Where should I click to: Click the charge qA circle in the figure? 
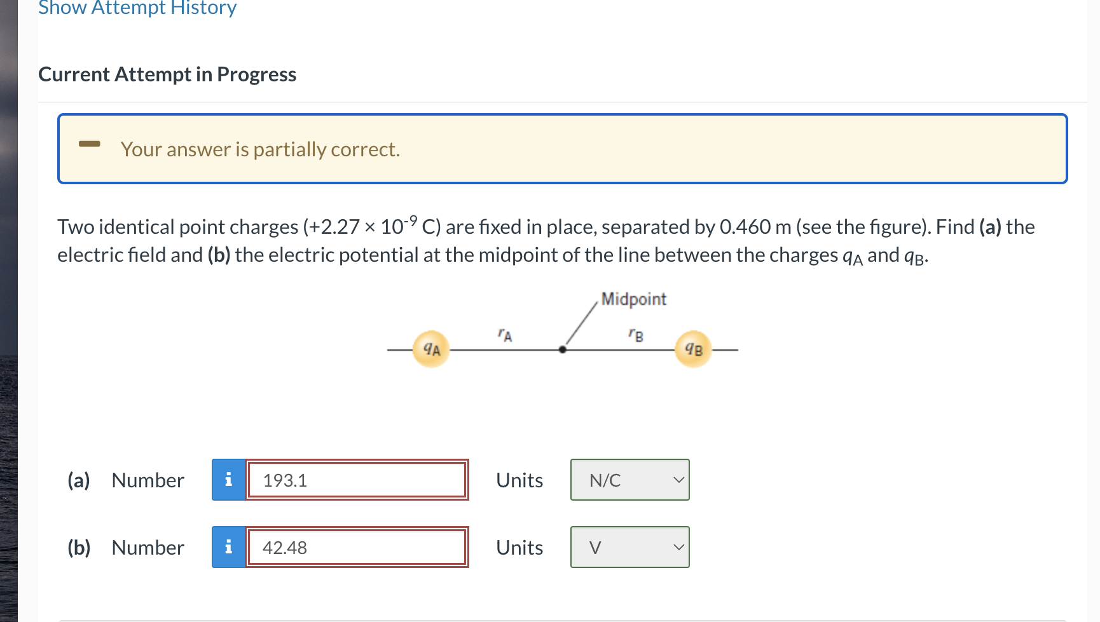pyautogui.click(x=432, y=348)
